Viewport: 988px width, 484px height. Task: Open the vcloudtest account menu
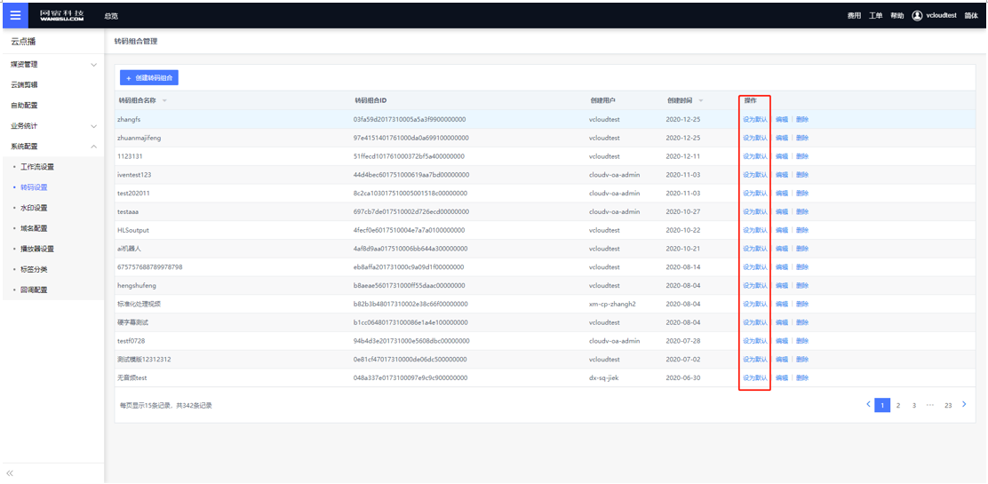coord(942,16)
